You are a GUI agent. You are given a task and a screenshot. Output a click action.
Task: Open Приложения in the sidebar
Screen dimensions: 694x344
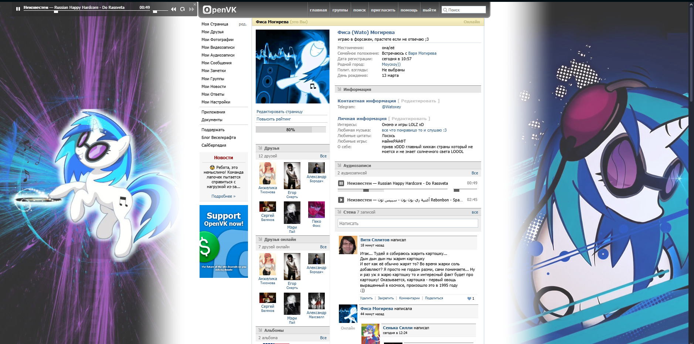tap(213, 112)
